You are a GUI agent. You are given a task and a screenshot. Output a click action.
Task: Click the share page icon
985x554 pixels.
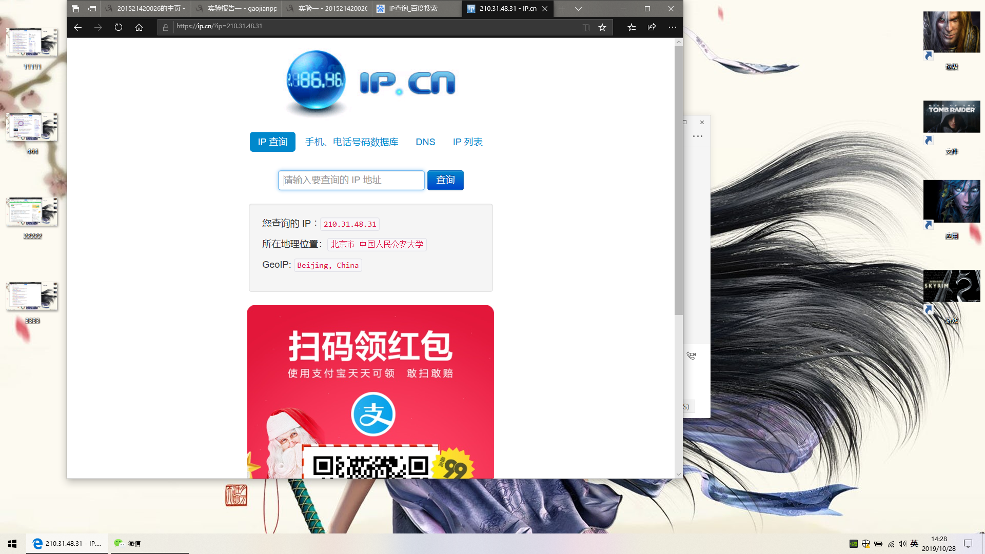(652, 27)
